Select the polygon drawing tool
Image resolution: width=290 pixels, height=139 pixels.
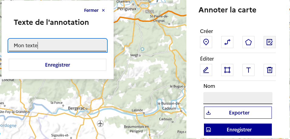click(248, 42)
